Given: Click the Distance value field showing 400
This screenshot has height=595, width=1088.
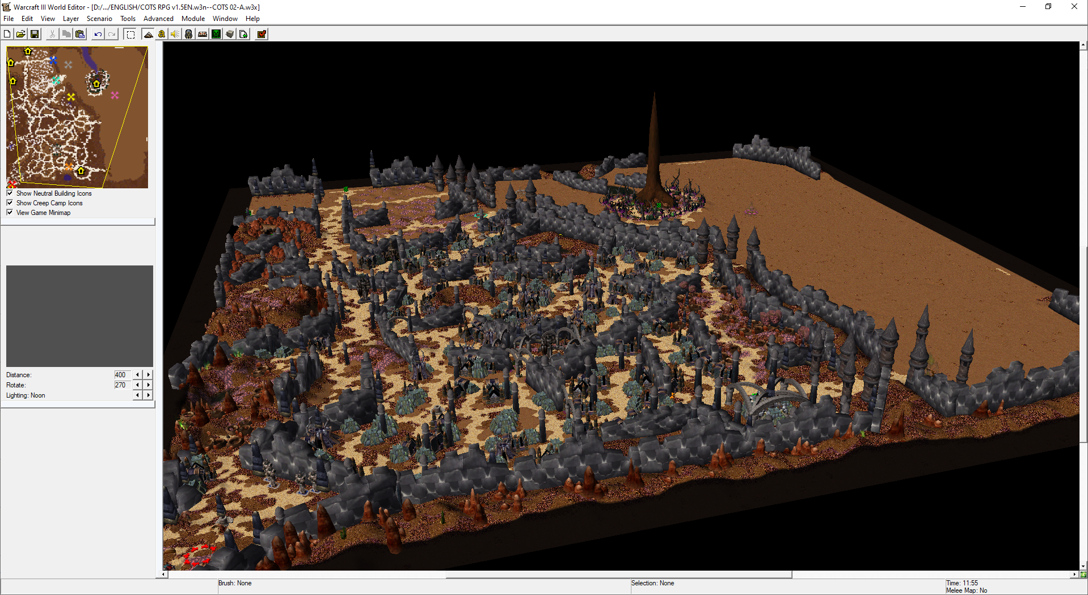Looking at the screenshot, I should [122, 375].
